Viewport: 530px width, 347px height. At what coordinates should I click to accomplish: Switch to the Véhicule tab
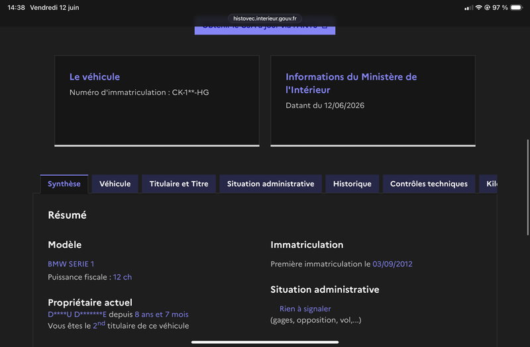coord(115,184)
